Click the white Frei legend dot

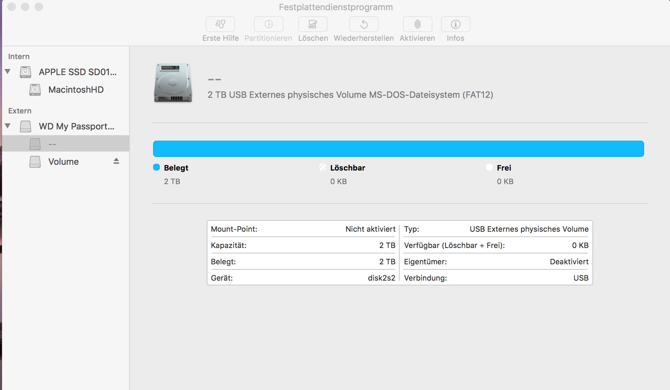(489, 167)
